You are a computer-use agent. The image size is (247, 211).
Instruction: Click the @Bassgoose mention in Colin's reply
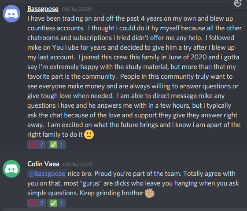(x=47, y=174)
